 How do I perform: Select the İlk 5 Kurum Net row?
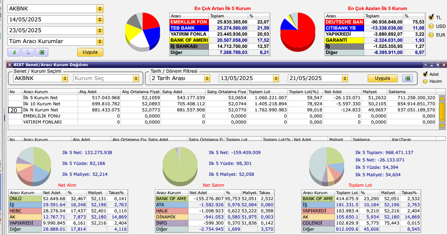pos(223,98)
